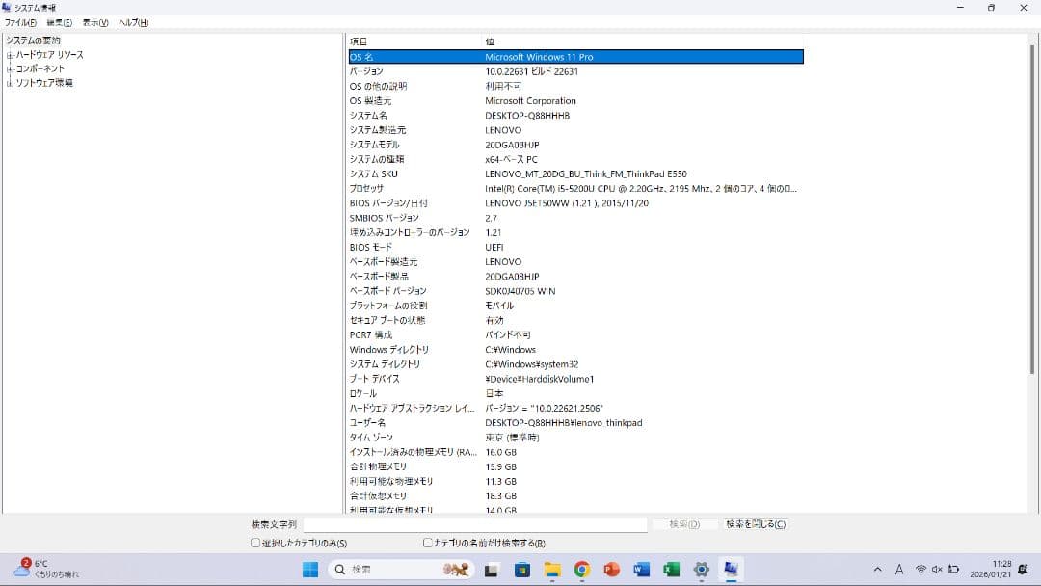The width and height of the screenshot is (1041, 586).
Task: Expand the コンポーネント category
Action: [8, 67]
